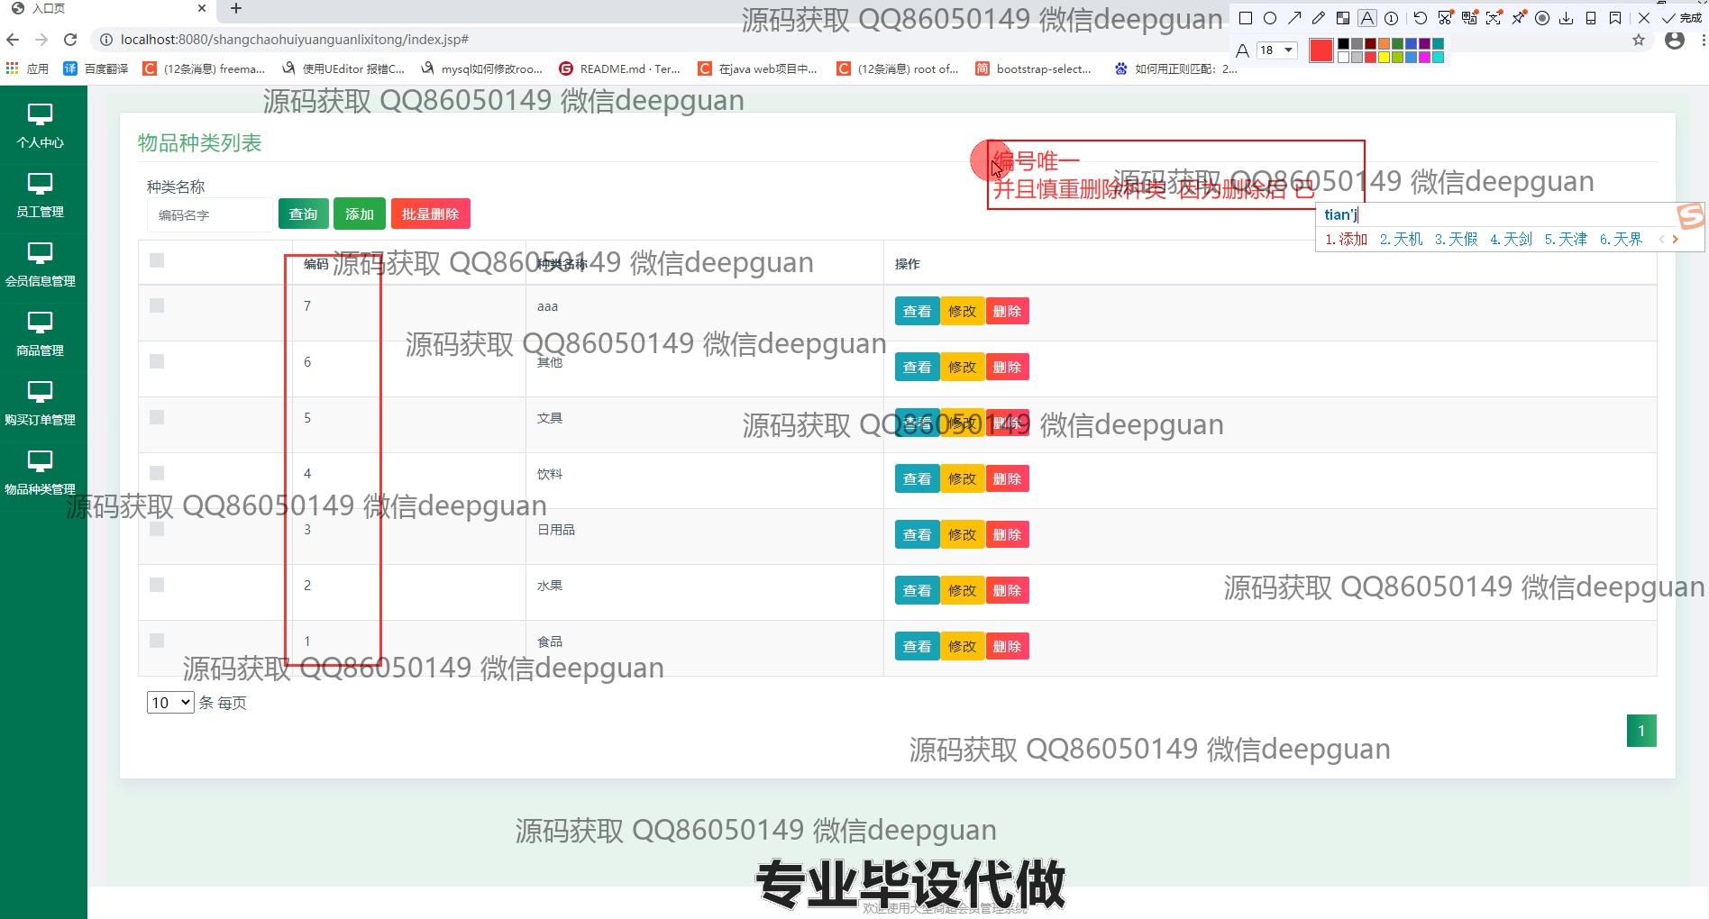Screen dimensions: 1709x919
Task: Go to 商品管理 in sidebar
Action: point(40,334)
